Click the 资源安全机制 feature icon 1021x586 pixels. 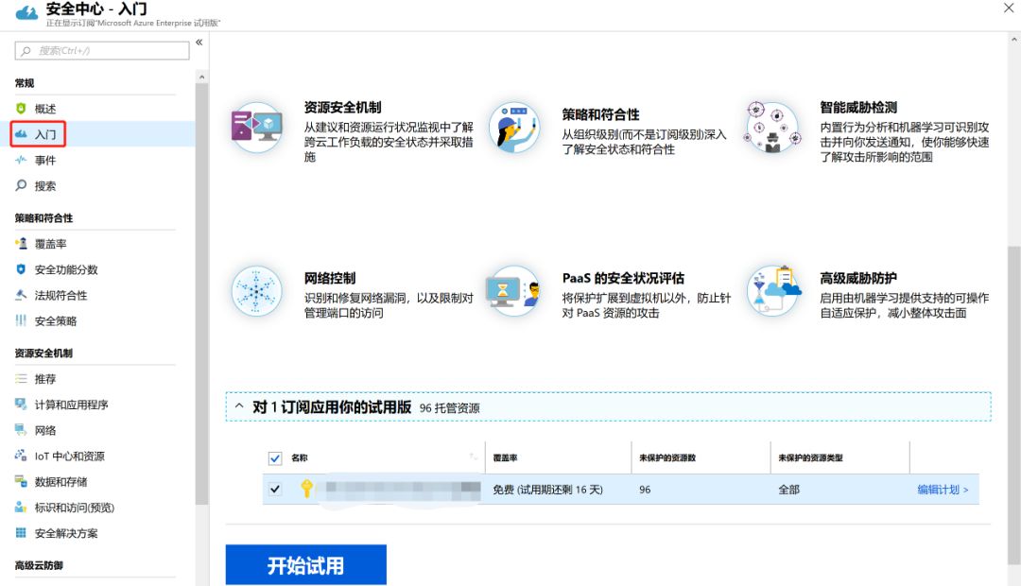point(257,128)
